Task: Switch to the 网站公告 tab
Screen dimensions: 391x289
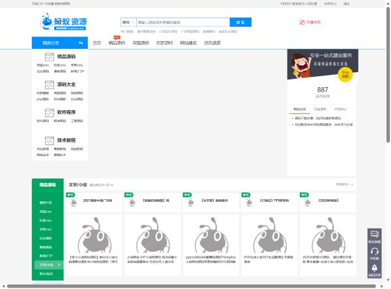Action: coord(300,109)
